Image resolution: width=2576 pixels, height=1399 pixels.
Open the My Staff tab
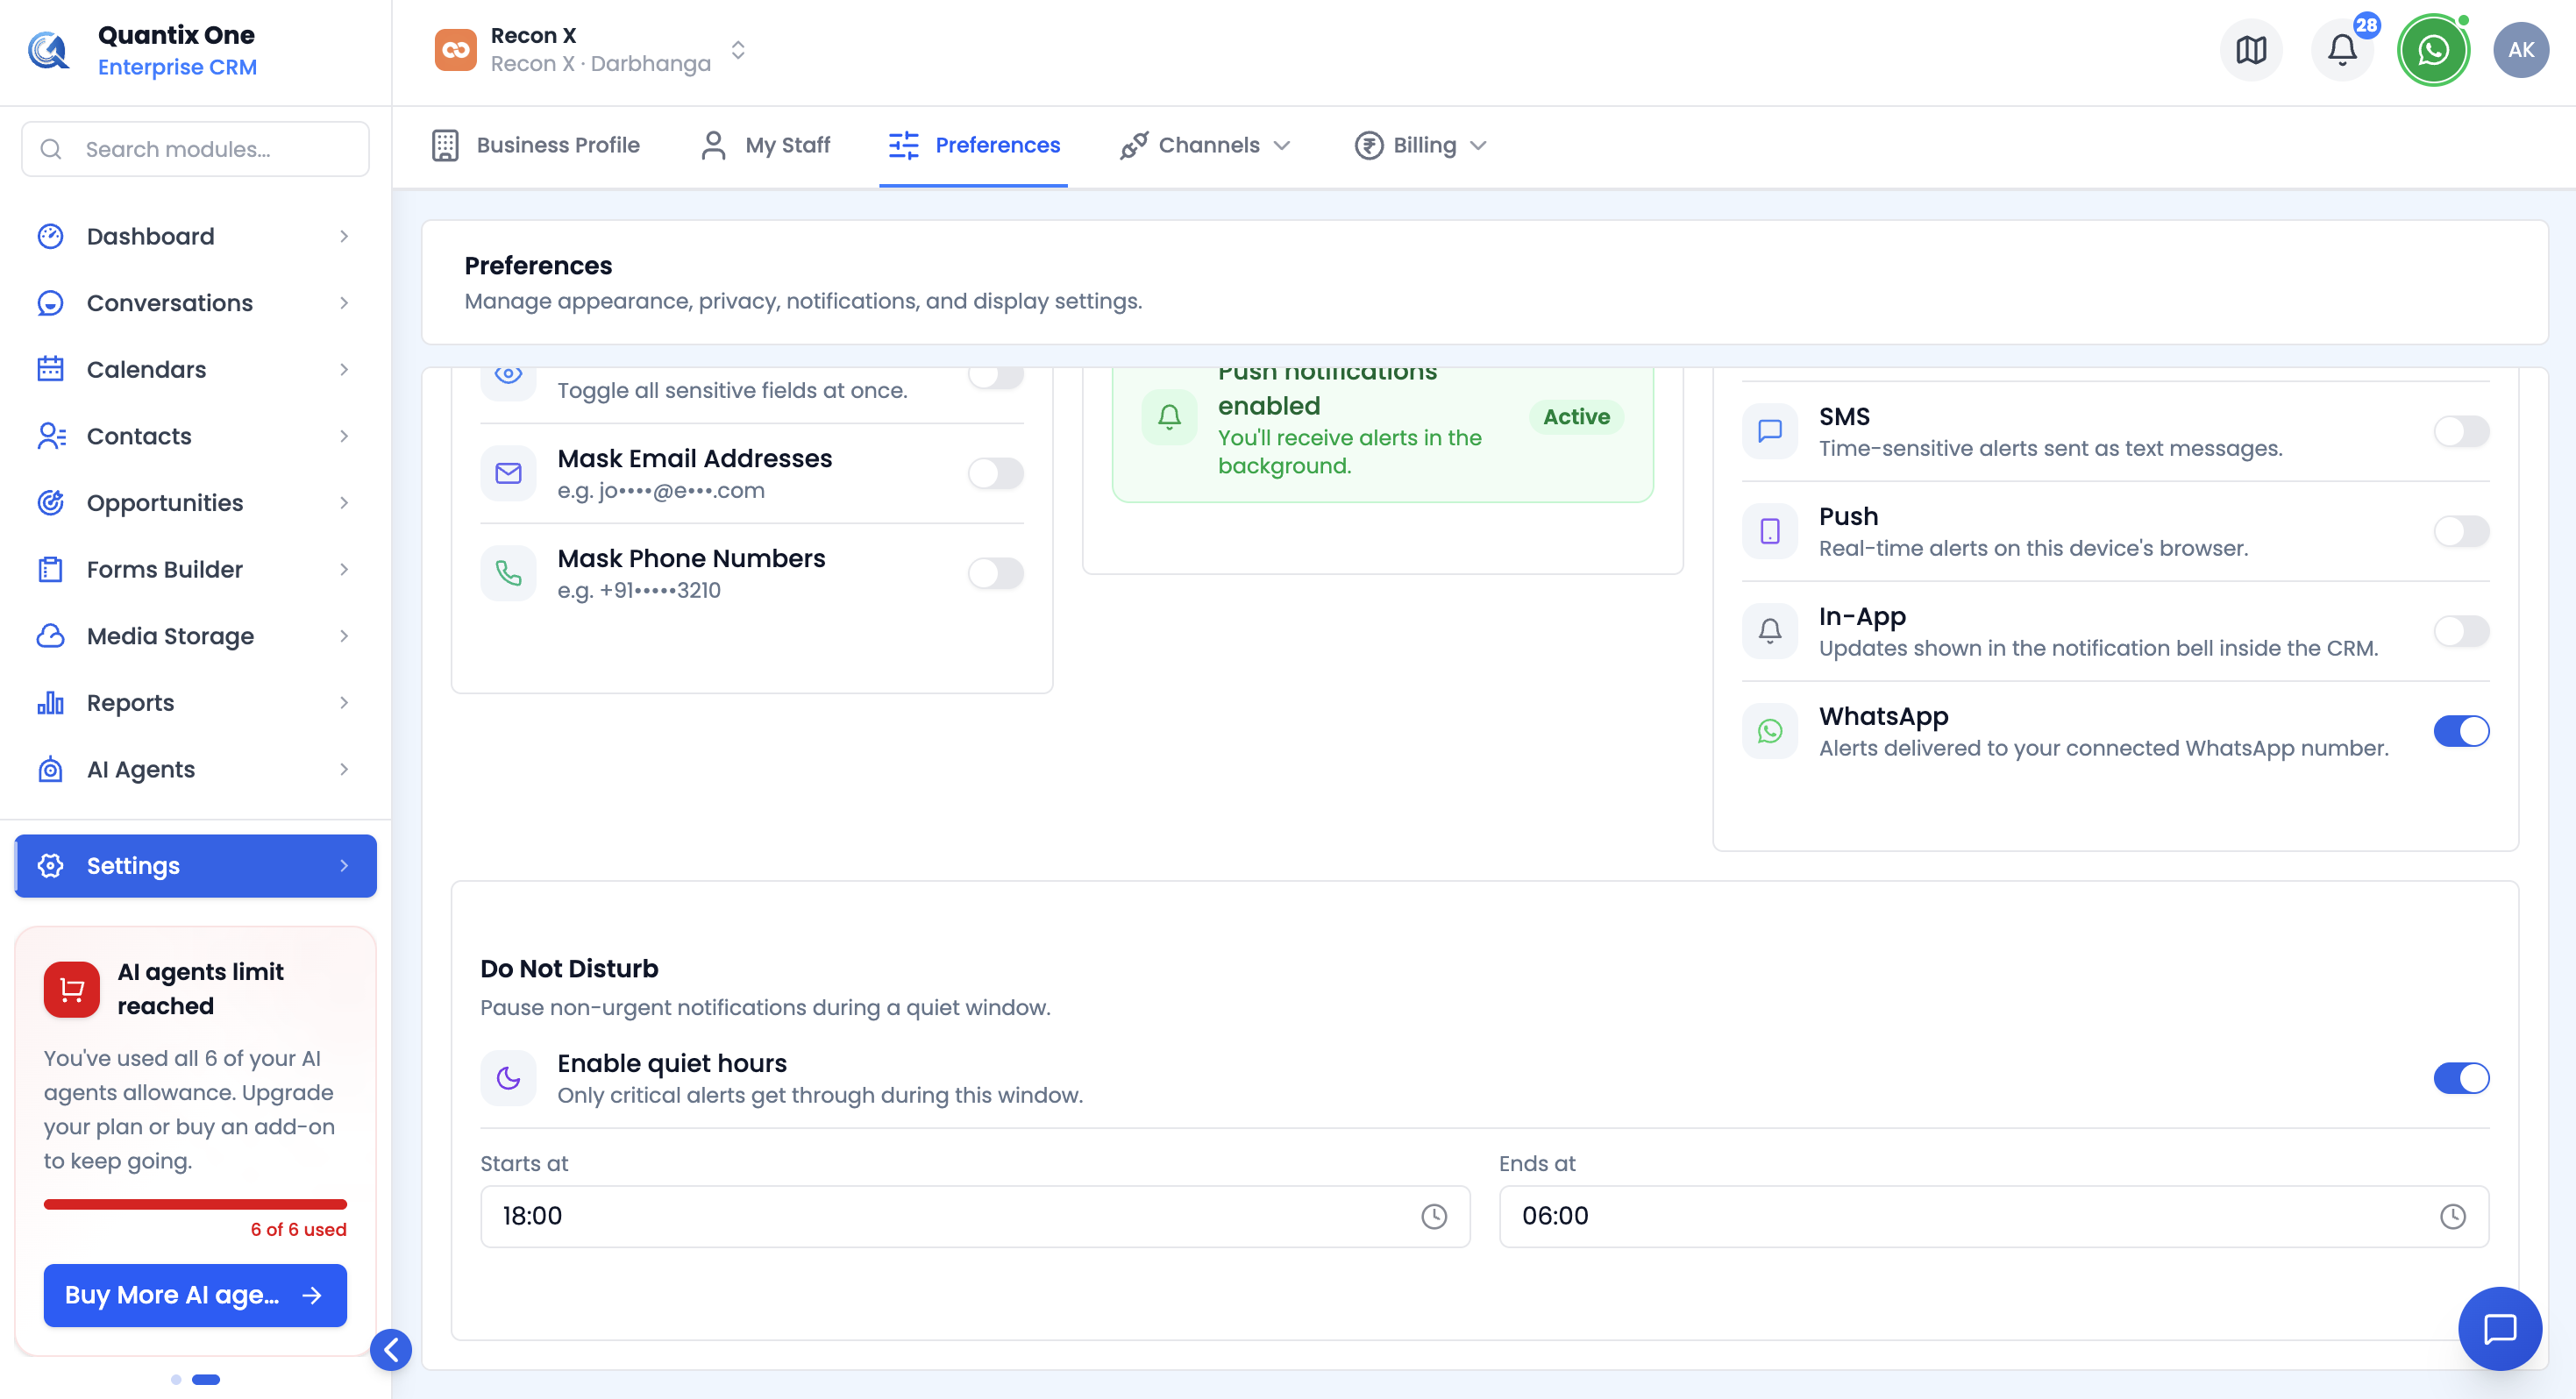[765, 145]
